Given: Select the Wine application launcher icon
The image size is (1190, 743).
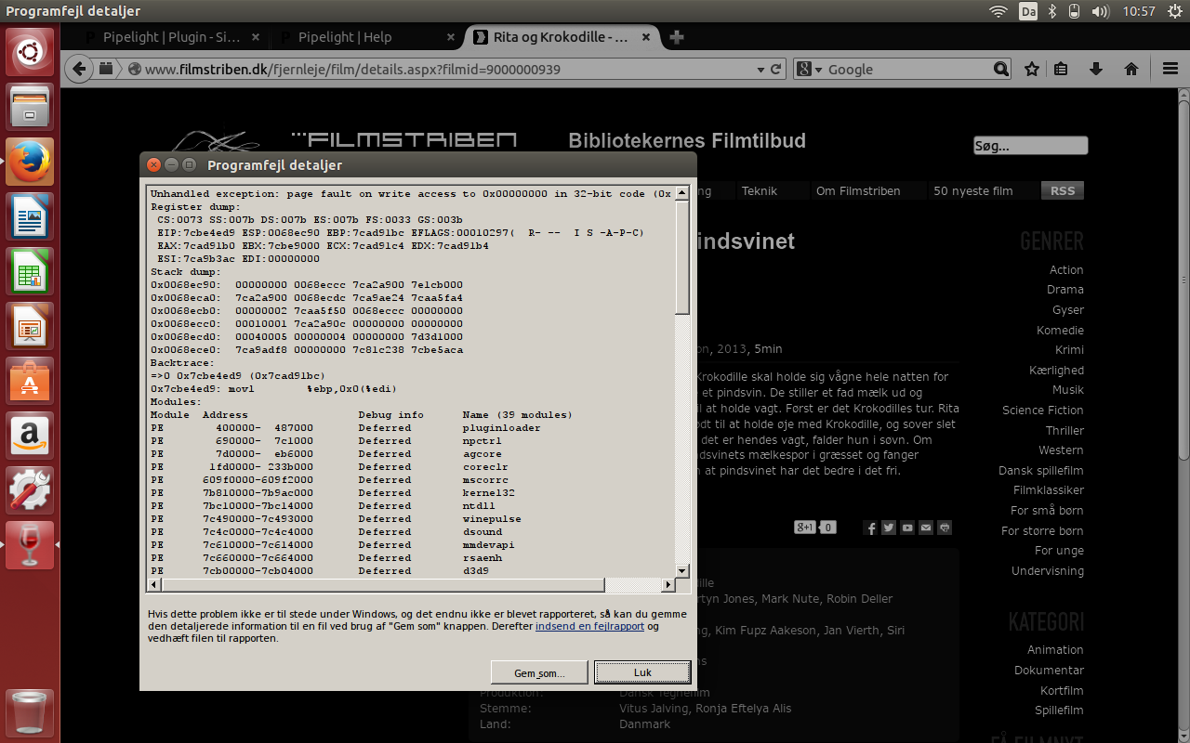Looking at the screenshot, I should (30, 545).
